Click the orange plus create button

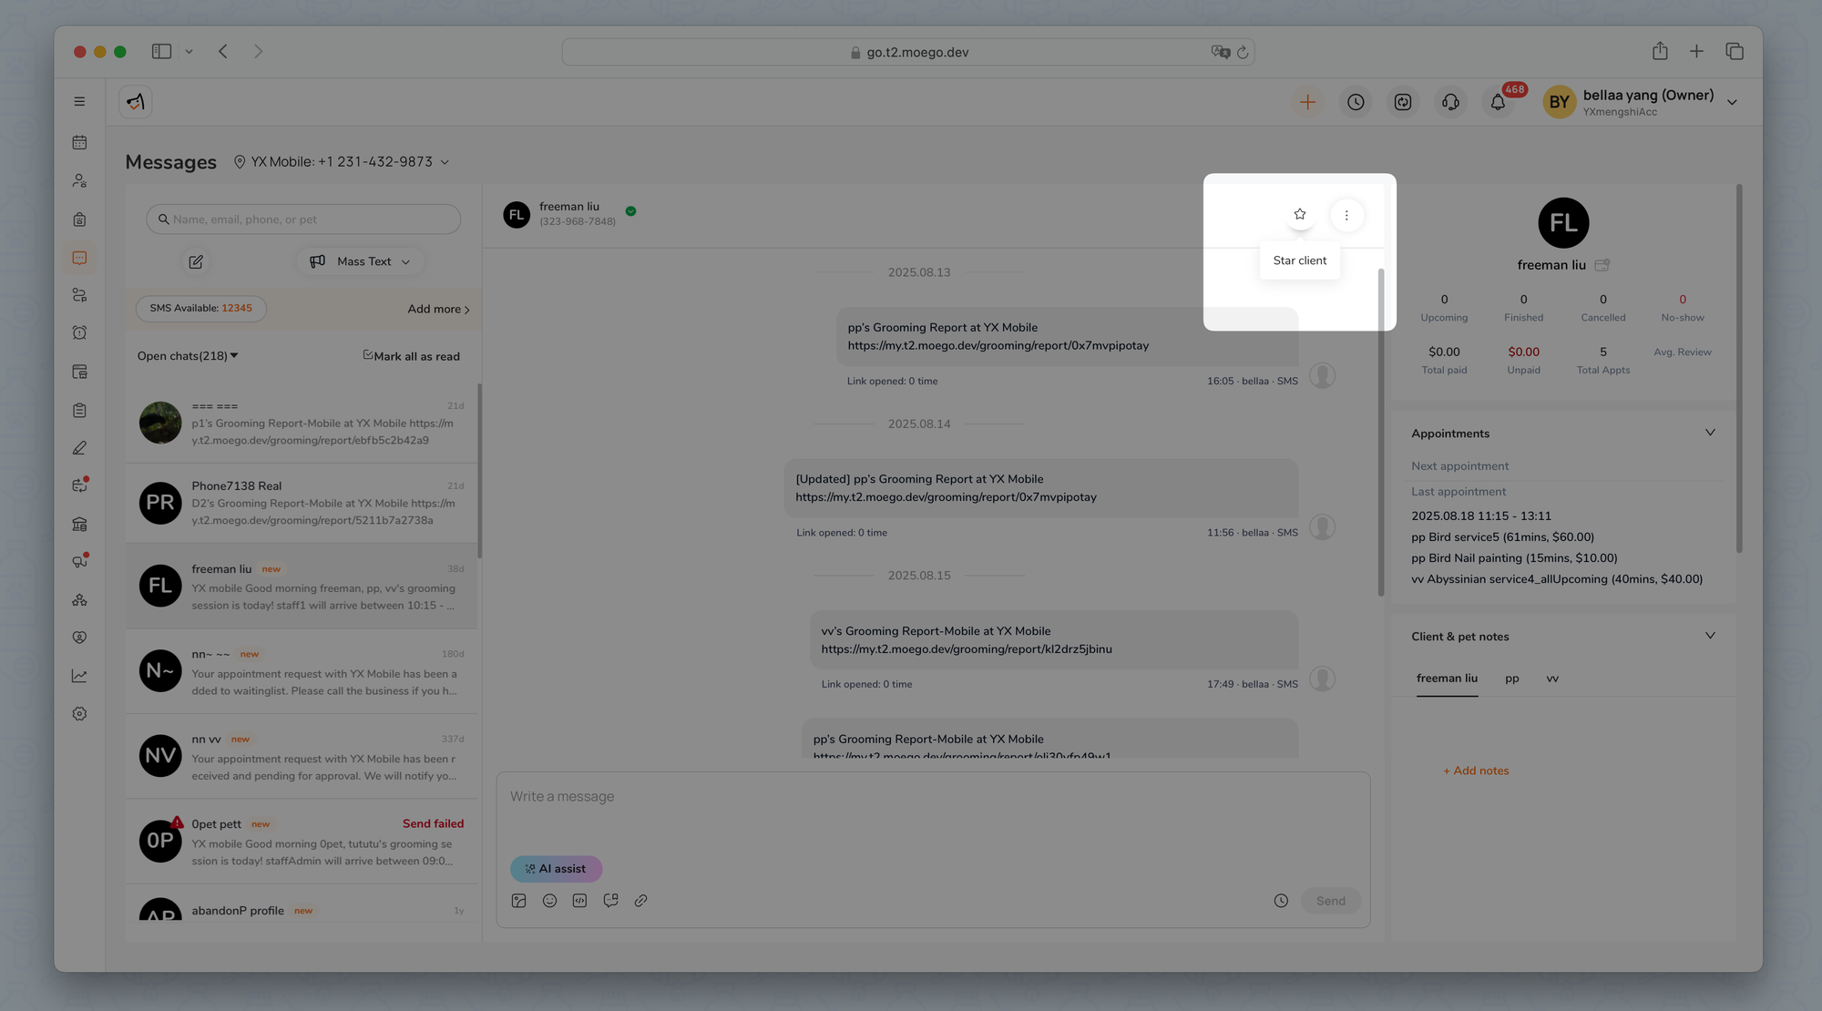(x=1307, y=102)
